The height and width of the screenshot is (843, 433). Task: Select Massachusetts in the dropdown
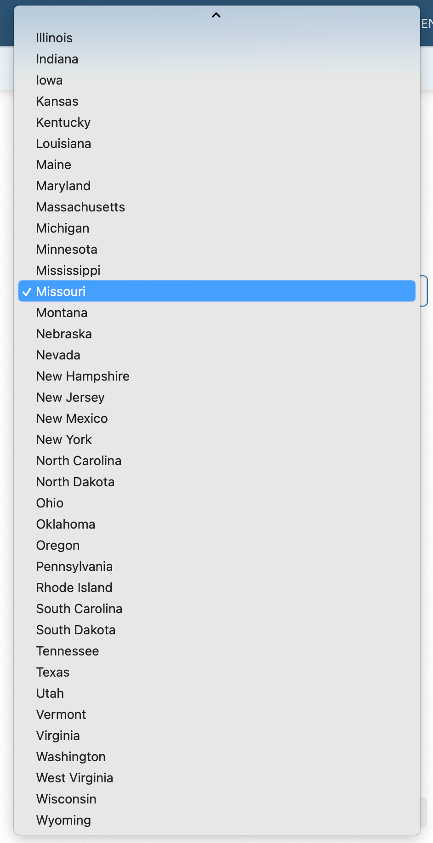(x=80, y=207)
